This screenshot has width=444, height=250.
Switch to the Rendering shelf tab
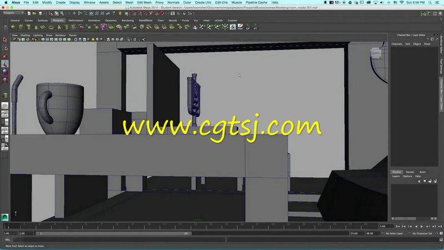pyautogui.click(x=128, y=21)
